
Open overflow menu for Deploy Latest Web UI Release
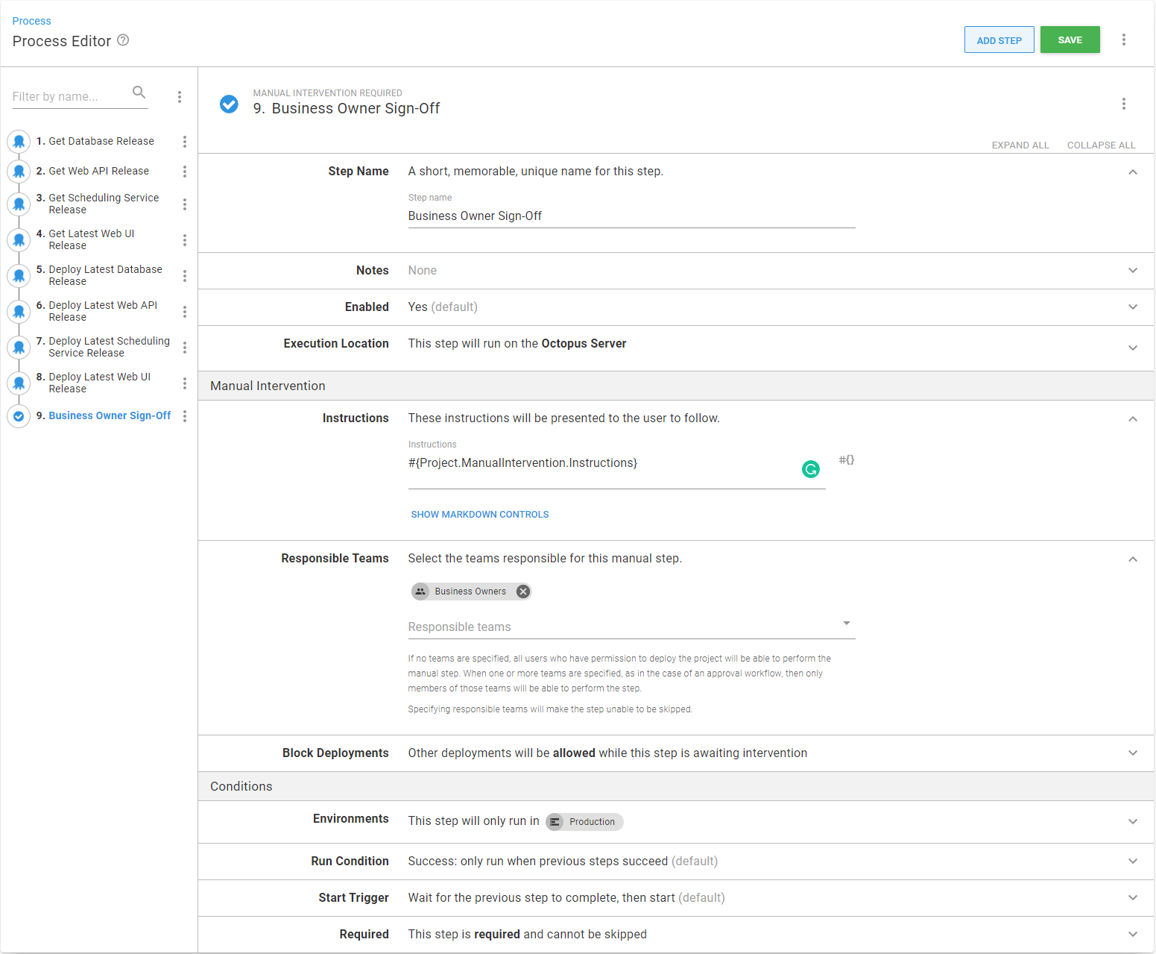[x=185, y=383]
